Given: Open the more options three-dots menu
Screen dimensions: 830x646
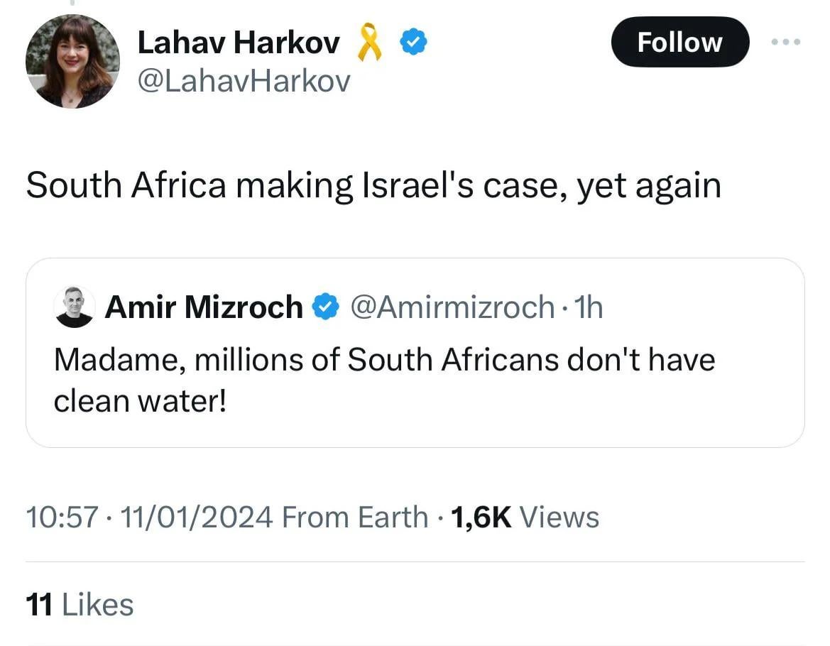Looking at the screenshot, I should tap(787, 43).
